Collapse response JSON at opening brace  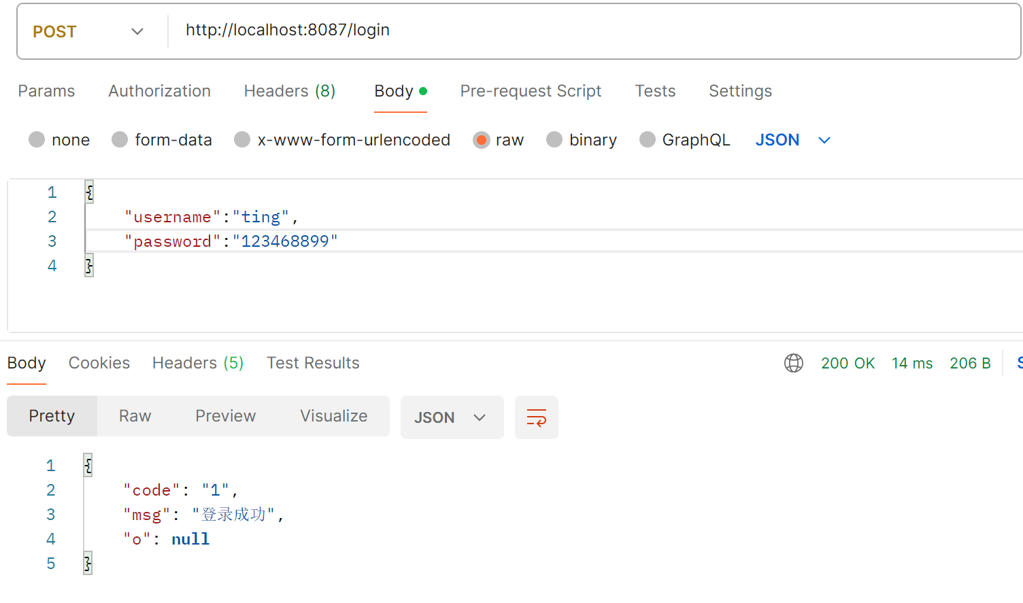(x=88, y=466)
